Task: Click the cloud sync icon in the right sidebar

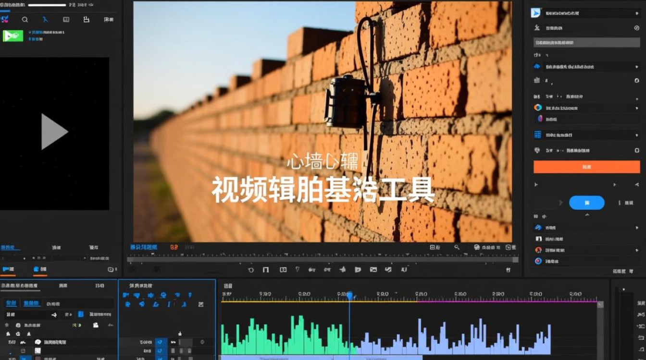Action: pyautogui.click(x=537, y=66)
